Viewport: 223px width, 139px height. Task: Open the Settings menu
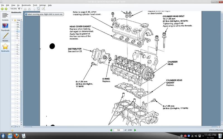pos(43,5)
